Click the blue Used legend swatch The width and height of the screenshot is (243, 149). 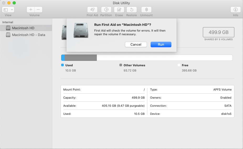pos(62,65)
